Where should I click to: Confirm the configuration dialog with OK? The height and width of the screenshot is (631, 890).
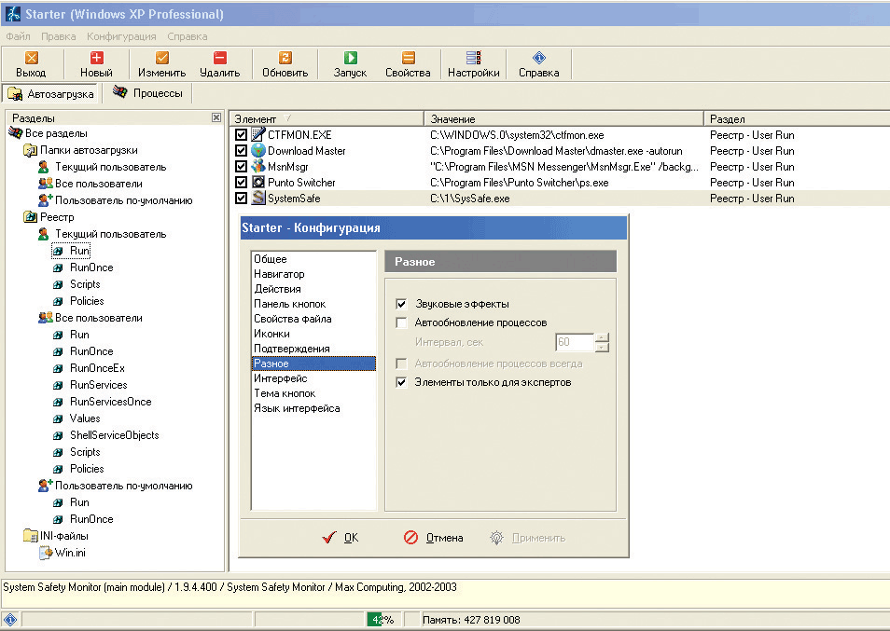click(x=340, y=538)
